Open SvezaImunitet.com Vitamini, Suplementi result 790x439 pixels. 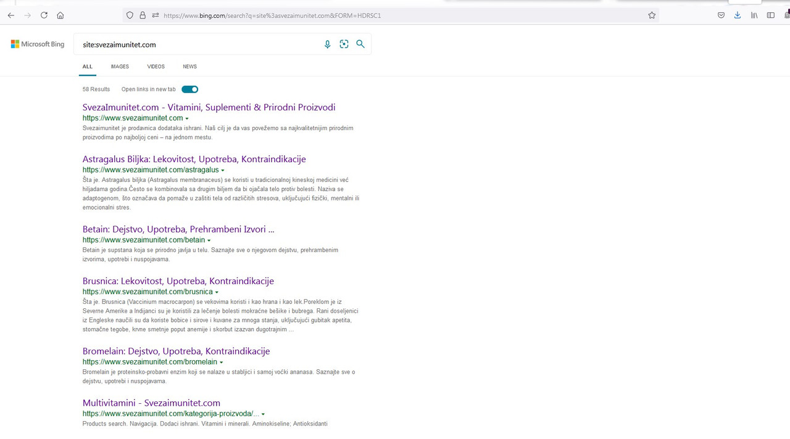click(209, 107)
